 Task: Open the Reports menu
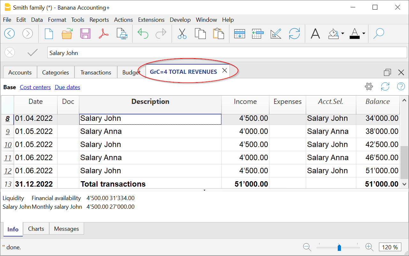pos(99,20)
